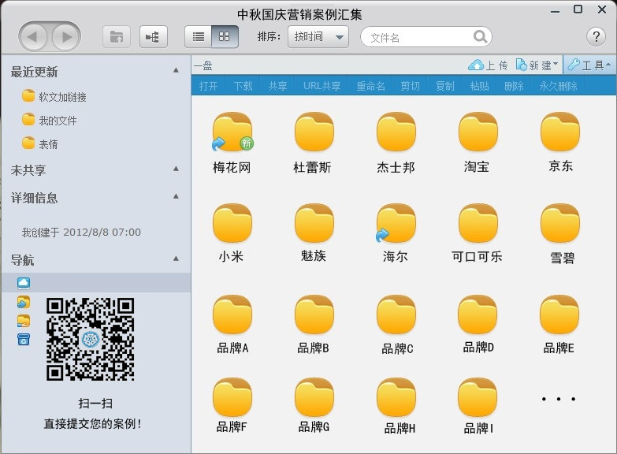Image resolution: width=617 pixels, height=454 pixels.
Task: Click 下载 in the action bar
Action: tap(243, 85)
